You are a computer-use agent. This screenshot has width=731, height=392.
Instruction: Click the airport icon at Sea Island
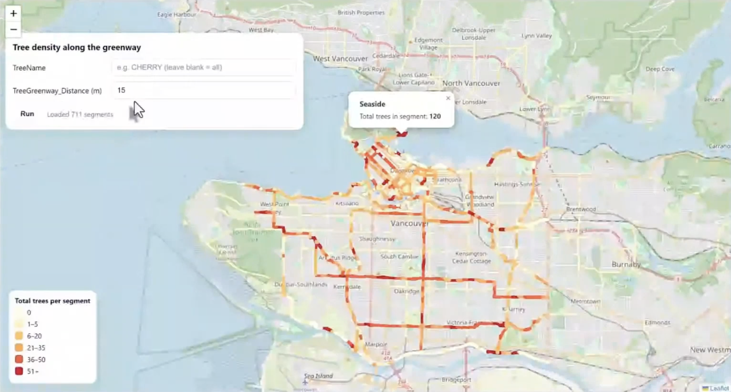tap(305, 382)
